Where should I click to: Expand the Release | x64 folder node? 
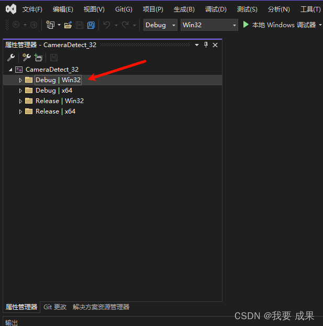[x=21, y=111]
